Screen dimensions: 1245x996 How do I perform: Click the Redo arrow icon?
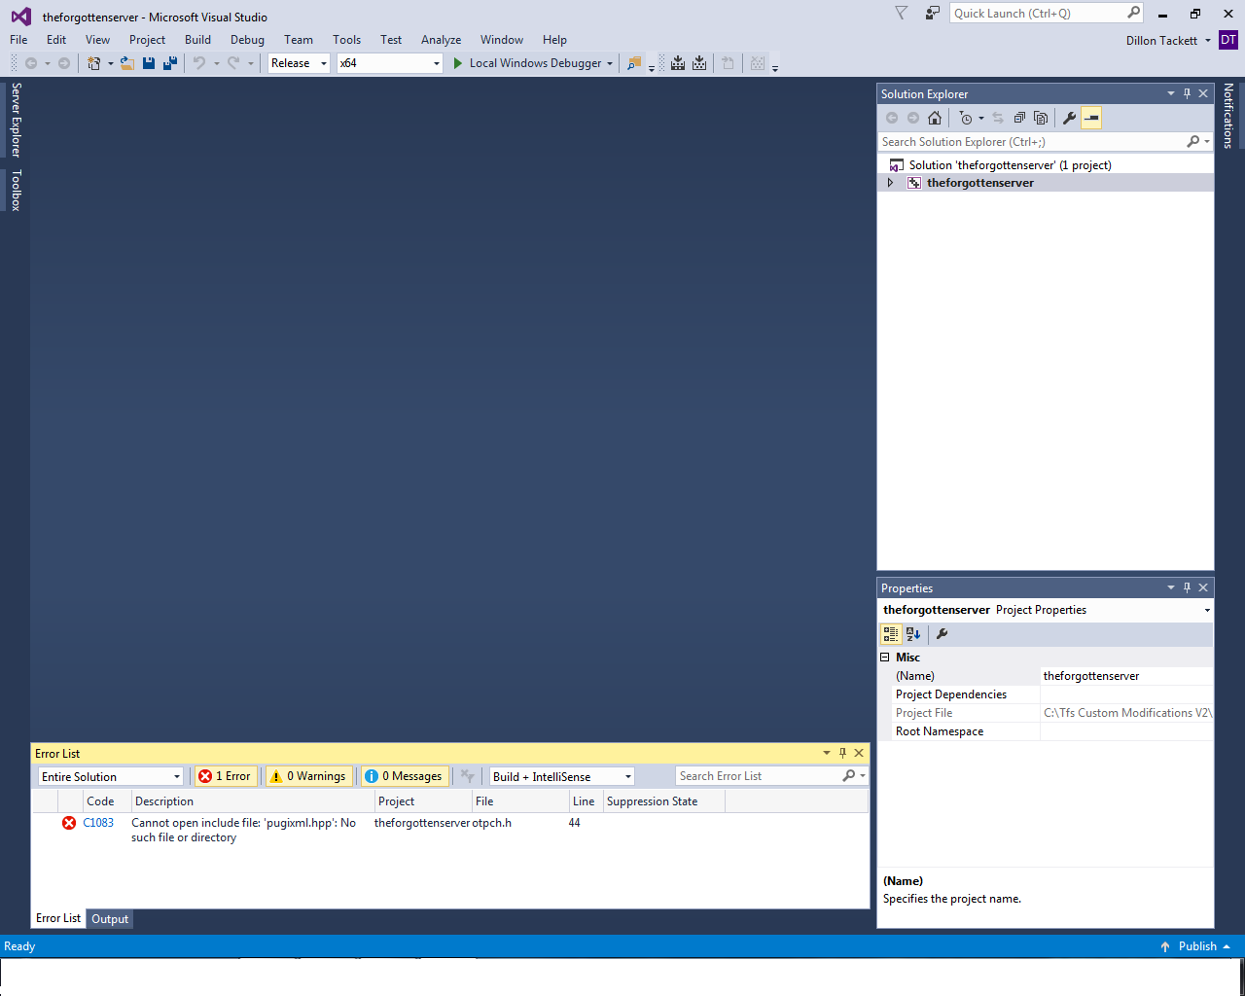pyautogui.click(x=233, y=63)
